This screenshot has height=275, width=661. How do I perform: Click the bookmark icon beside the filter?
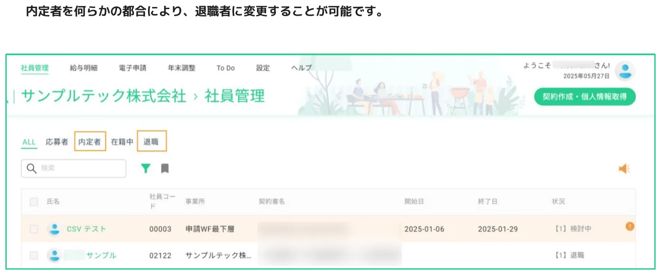(x=165, y=168)
